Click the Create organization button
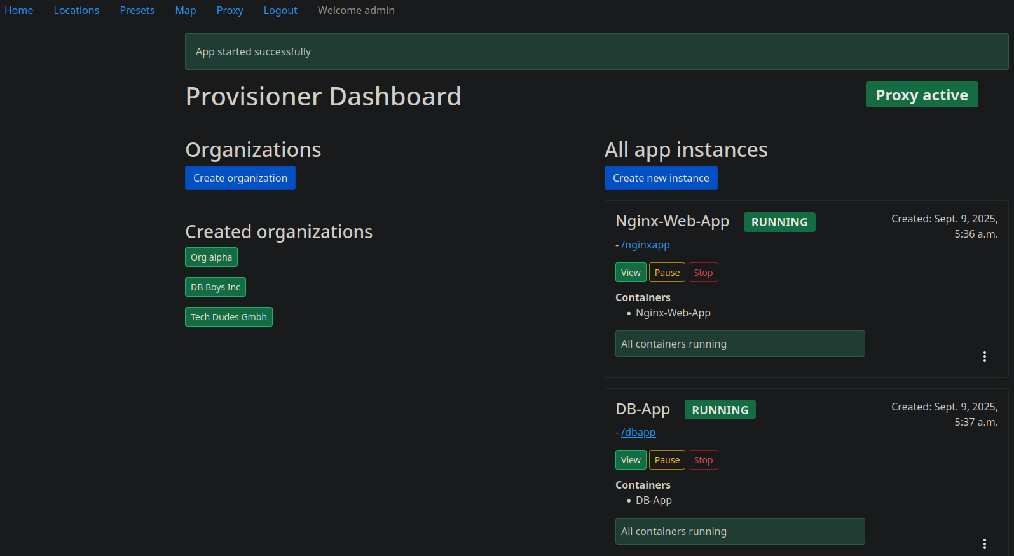1014x556 pixels. (240, 178)
